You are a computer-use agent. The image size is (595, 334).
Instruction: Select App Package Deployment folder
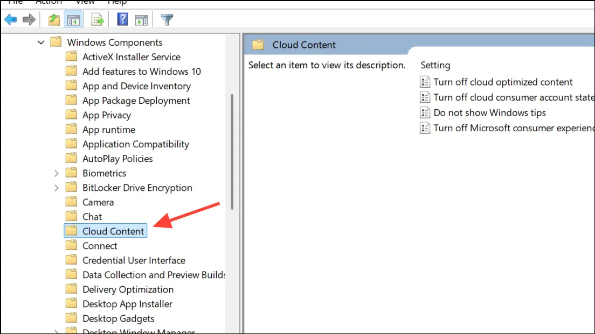(136, 101)
